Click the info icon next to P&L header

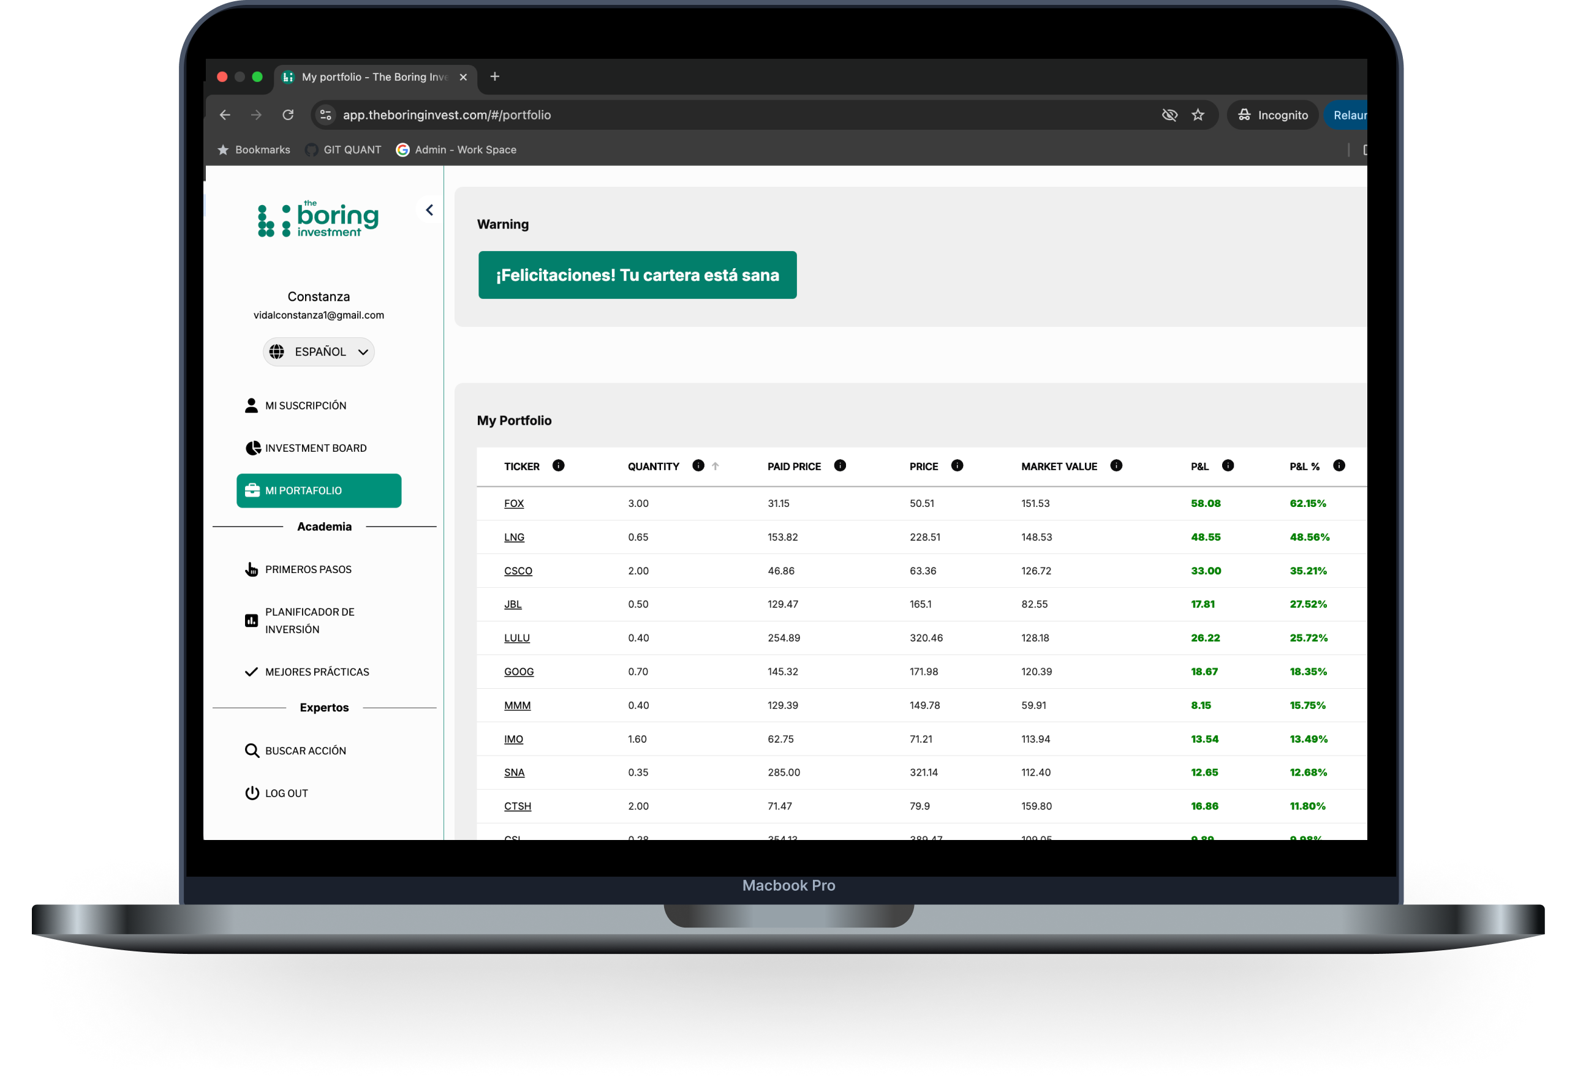(x=1228, y=466)
